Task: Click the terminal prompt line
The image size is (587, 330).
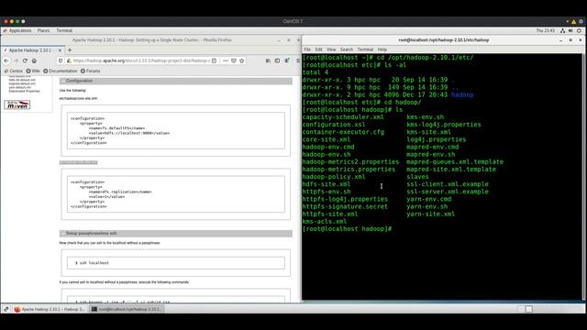Action: pyautogui.click(x=347, y=229)
